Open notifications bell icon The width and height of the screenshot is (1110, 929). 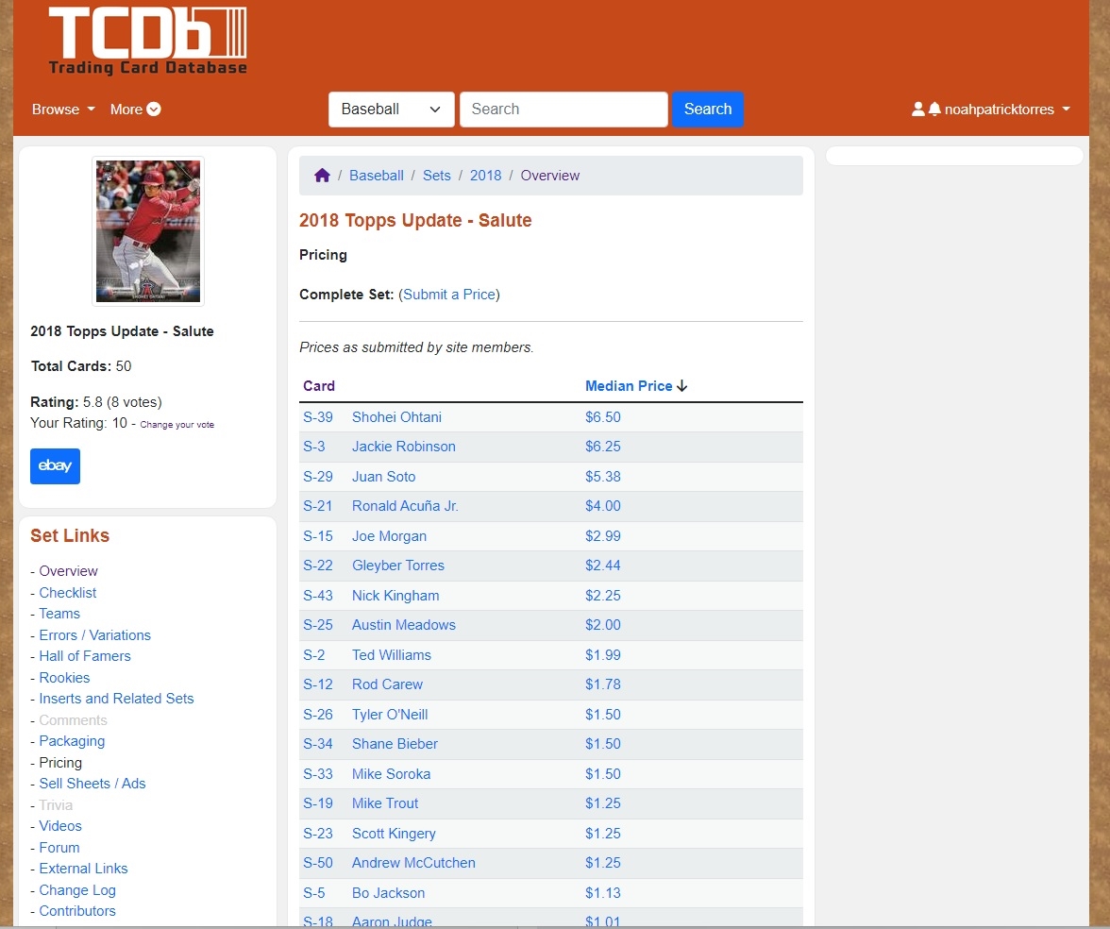[934, 110]
